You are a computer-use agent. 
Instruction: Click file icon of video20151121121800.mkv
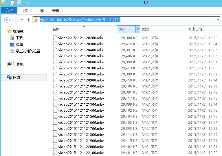pos(55,134)
